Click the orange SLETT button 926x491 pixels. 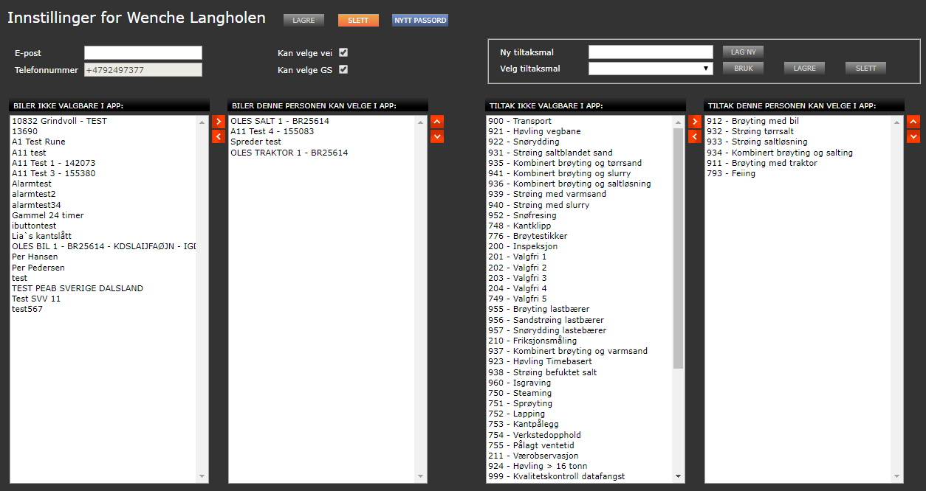coord(358,21)
